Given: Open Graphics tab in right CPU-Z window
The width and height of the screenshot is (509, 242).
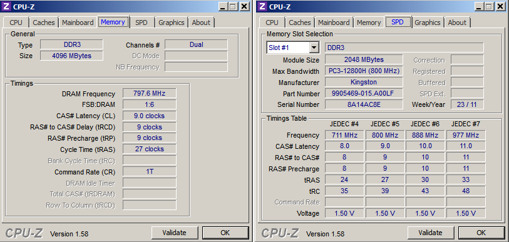Looking at the screenshot, I should (428, 23).
